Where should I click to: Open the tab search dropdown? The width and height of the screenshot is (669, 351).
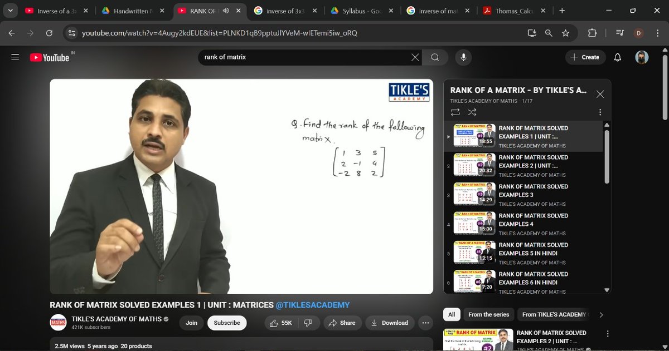click(x=10, y=11)
